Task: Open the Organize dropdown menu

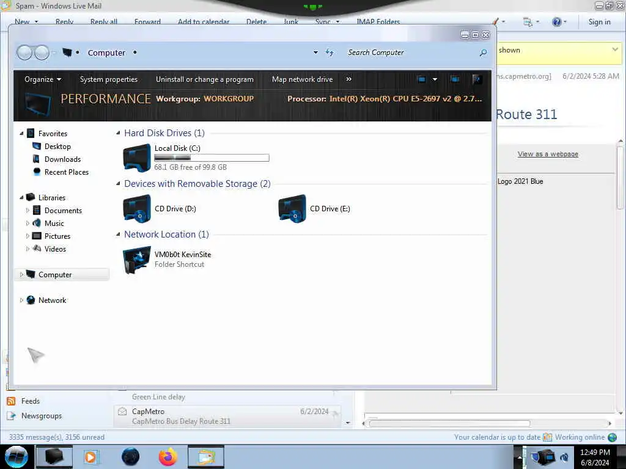Action: click(43, 79)
